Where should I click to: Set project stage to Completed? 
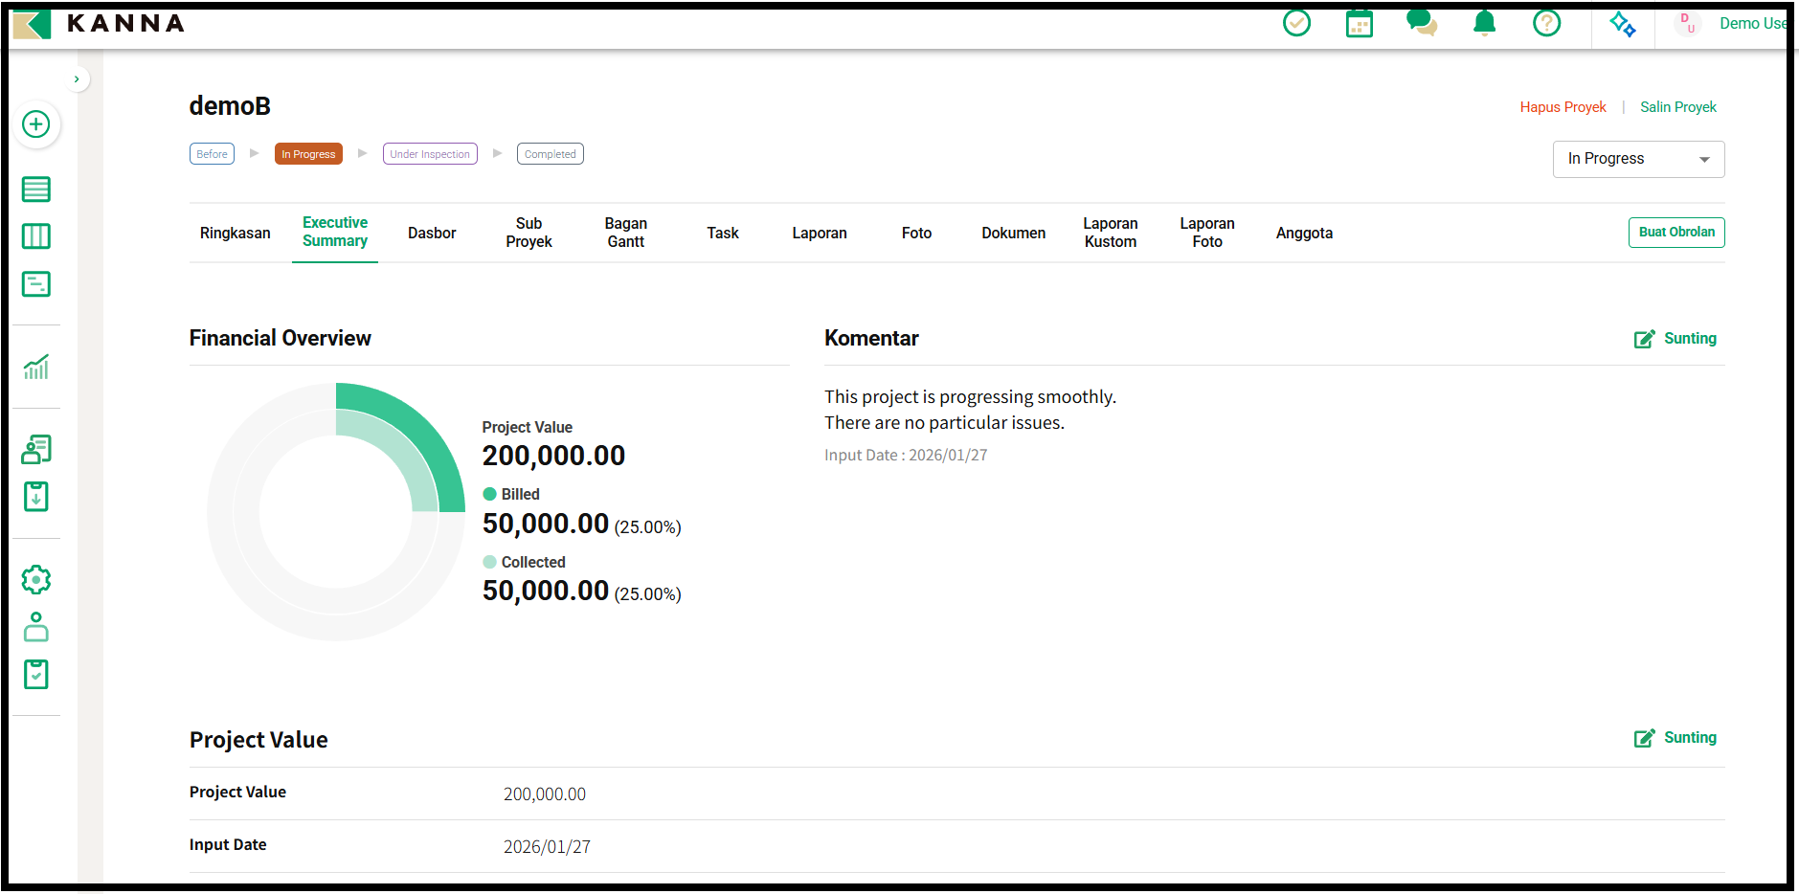click(x=550, y=154)
